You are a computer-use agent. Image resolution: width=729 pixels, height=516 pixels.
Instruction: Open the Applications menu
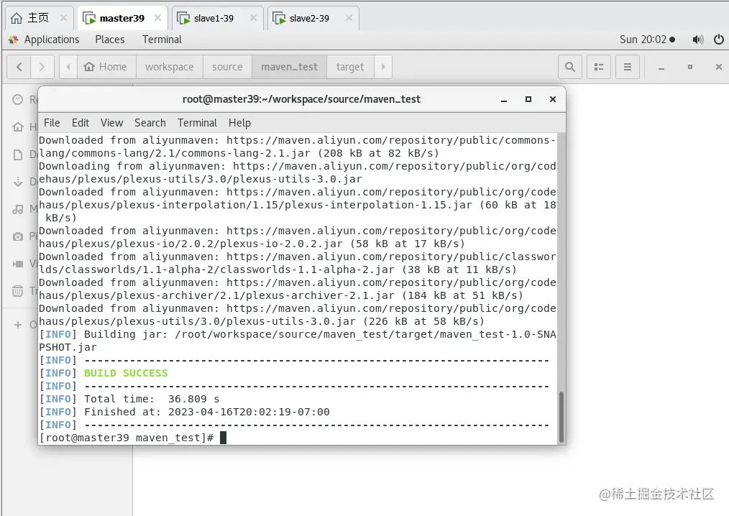click(52, 40)
